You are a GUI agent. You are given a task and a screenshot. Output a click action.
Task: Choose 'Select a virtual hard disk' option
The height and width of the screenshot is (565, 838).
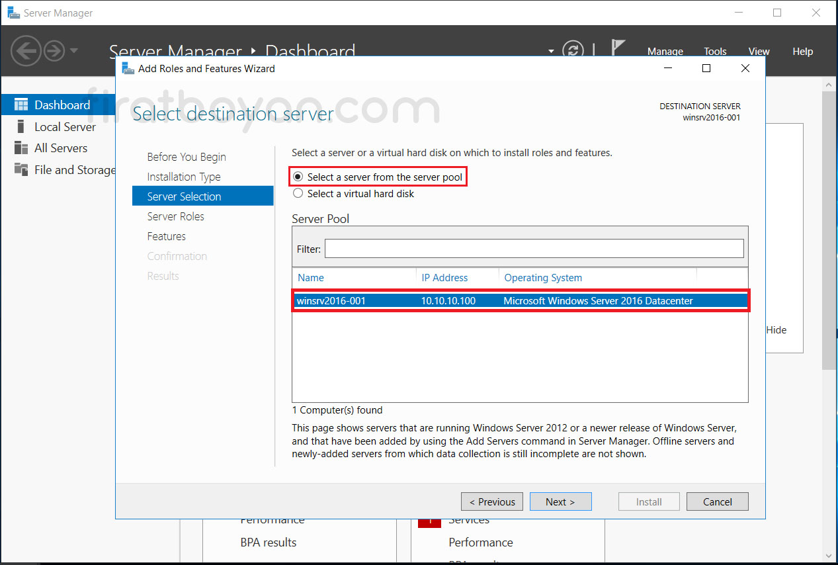tap(354, 194)
